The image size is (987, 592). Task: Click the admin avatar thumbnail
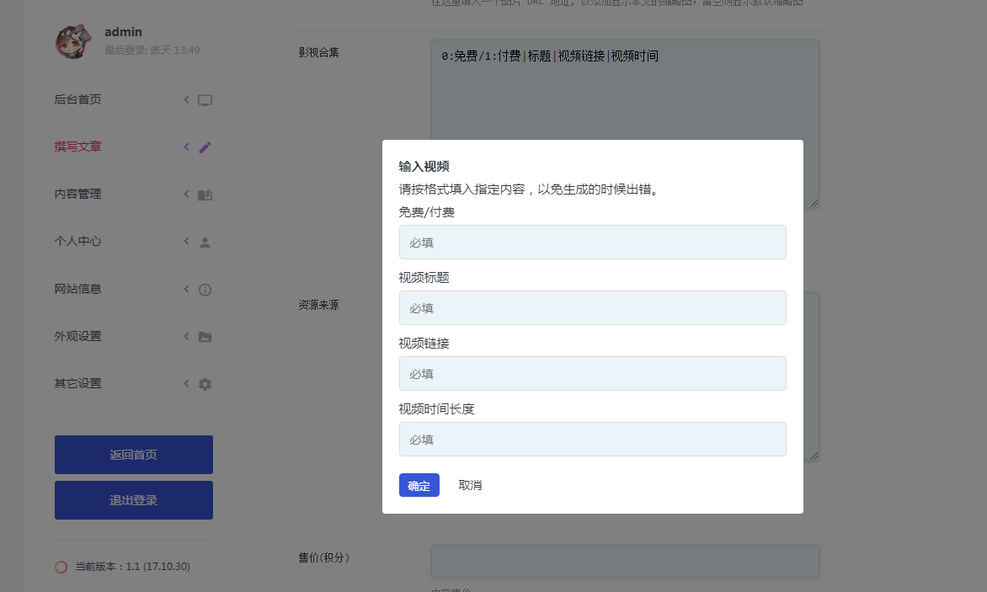pyautogui.click(x=73, y=40)
